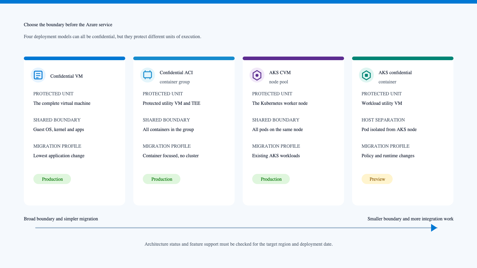Click 'Protected utility VM and TEE' text
The height and width of the screenshot is (268, 477).
tap(171, 103)
